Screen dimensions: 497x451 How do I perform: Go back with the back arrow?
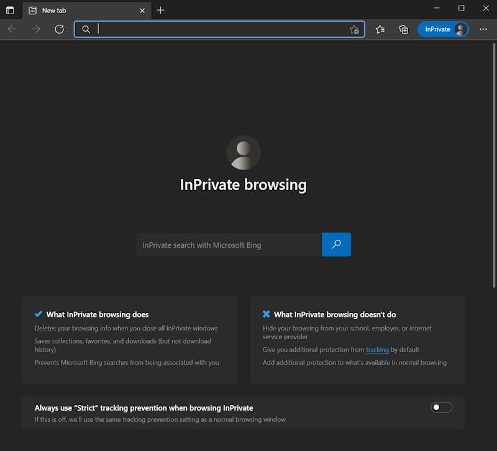(12, 29)
